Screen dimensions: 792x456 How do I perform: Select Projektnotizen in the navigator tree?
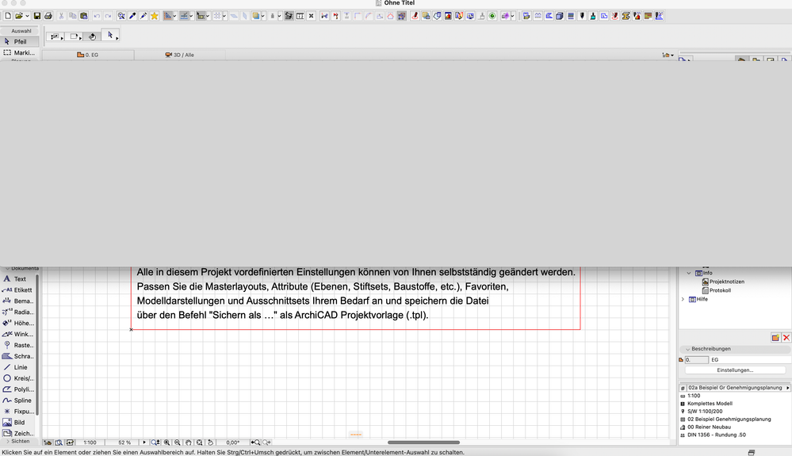tap(726, 282)
